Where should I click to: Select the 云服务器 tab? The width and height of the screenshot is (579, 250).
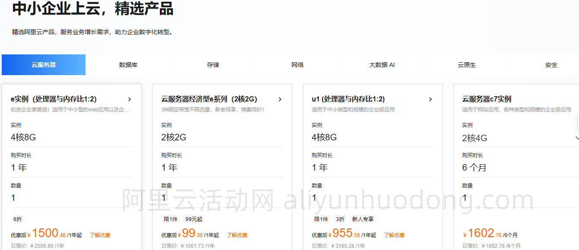44,65
